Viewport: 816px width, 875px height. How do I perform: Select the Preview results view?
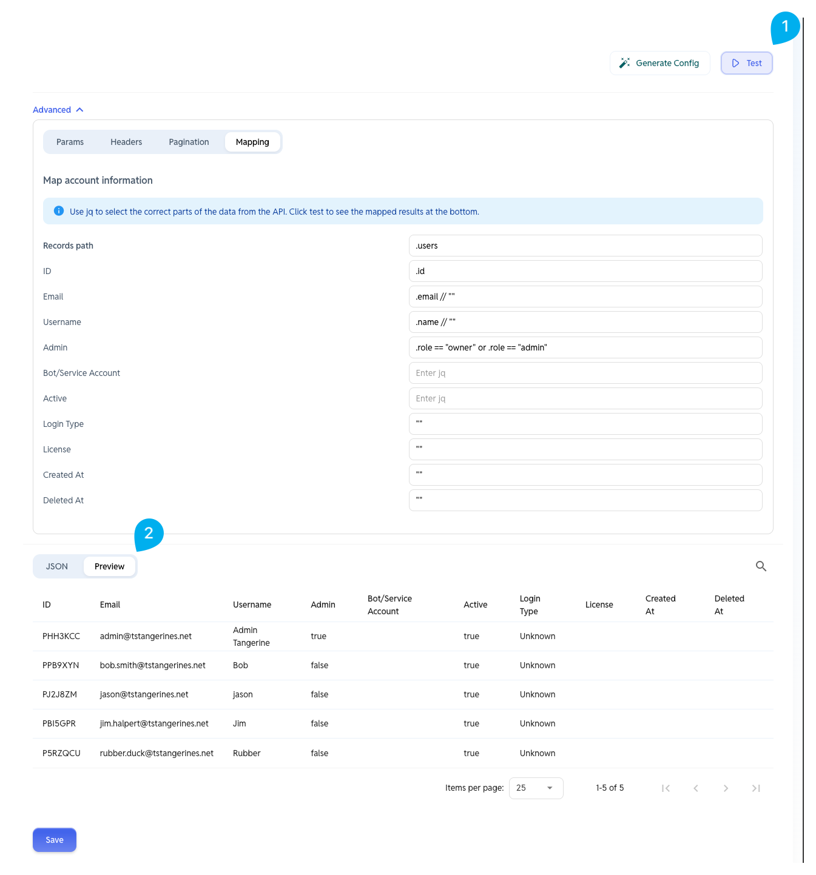coord(109,566)
